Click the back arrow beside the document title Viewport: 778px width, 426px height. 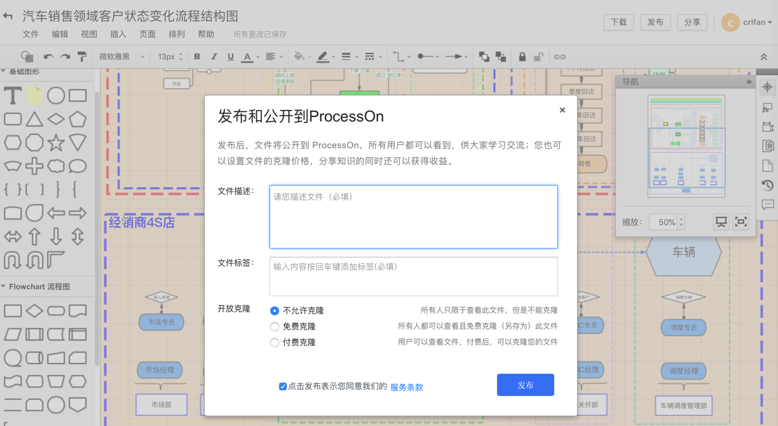8,16
